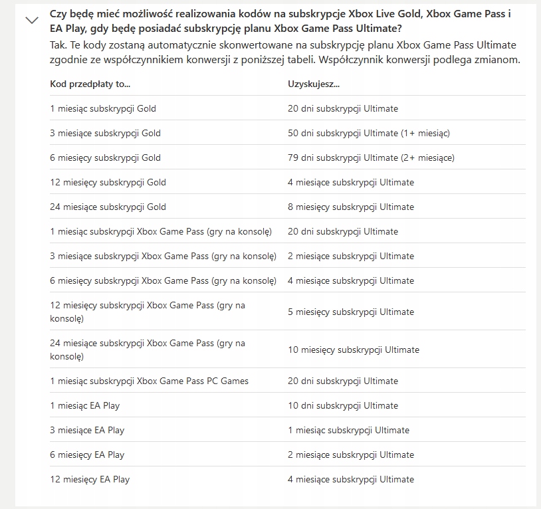Select the "24 miesiące subskrypcji Gold" entry
Image resolution: width=541 pixels, height=509 pixels.
pos(108,207)
